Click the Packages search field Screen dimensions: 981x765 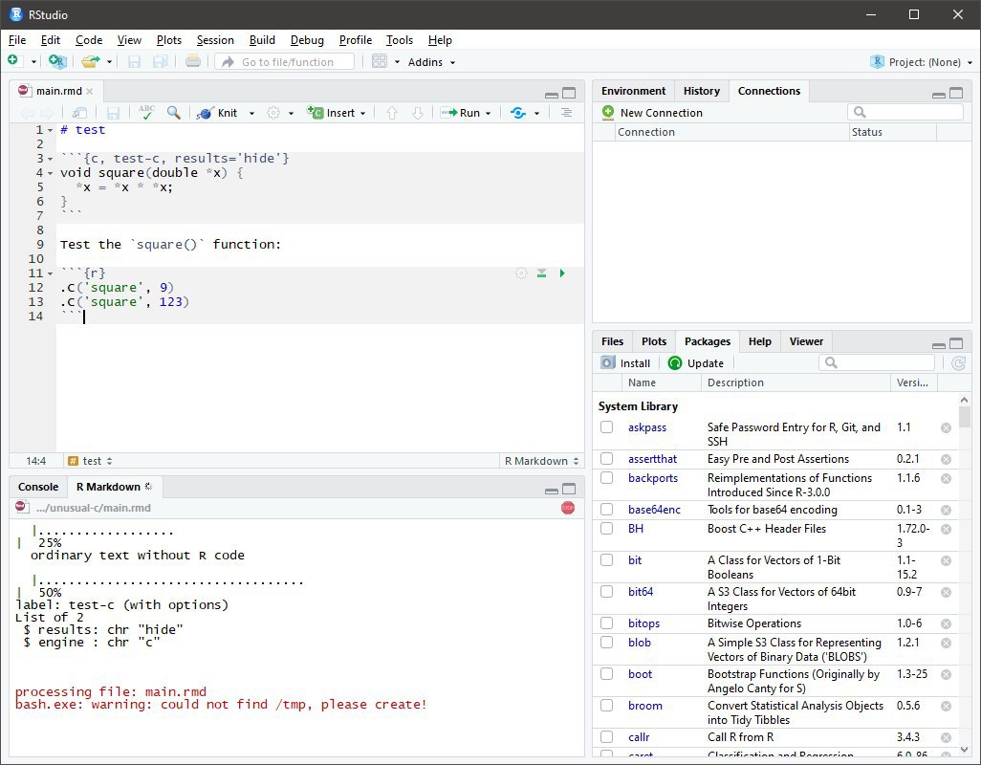pyautogui.click(x=877, y=362)
